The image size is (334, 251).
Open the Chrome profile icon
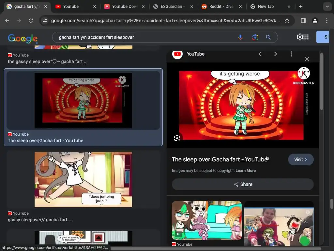tap(315, 21)
